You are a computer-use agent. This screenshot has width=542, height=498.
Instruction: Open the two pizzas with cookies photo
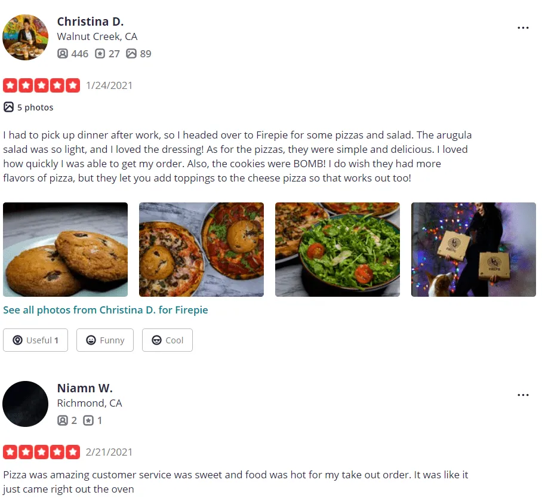tap(202, 250)
